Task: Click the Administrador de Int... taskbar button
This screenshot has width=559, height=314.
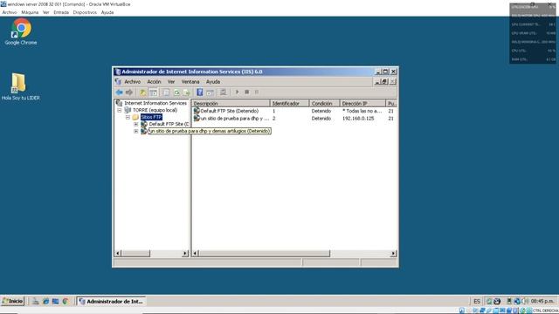Action: click(x=111, y=301)
